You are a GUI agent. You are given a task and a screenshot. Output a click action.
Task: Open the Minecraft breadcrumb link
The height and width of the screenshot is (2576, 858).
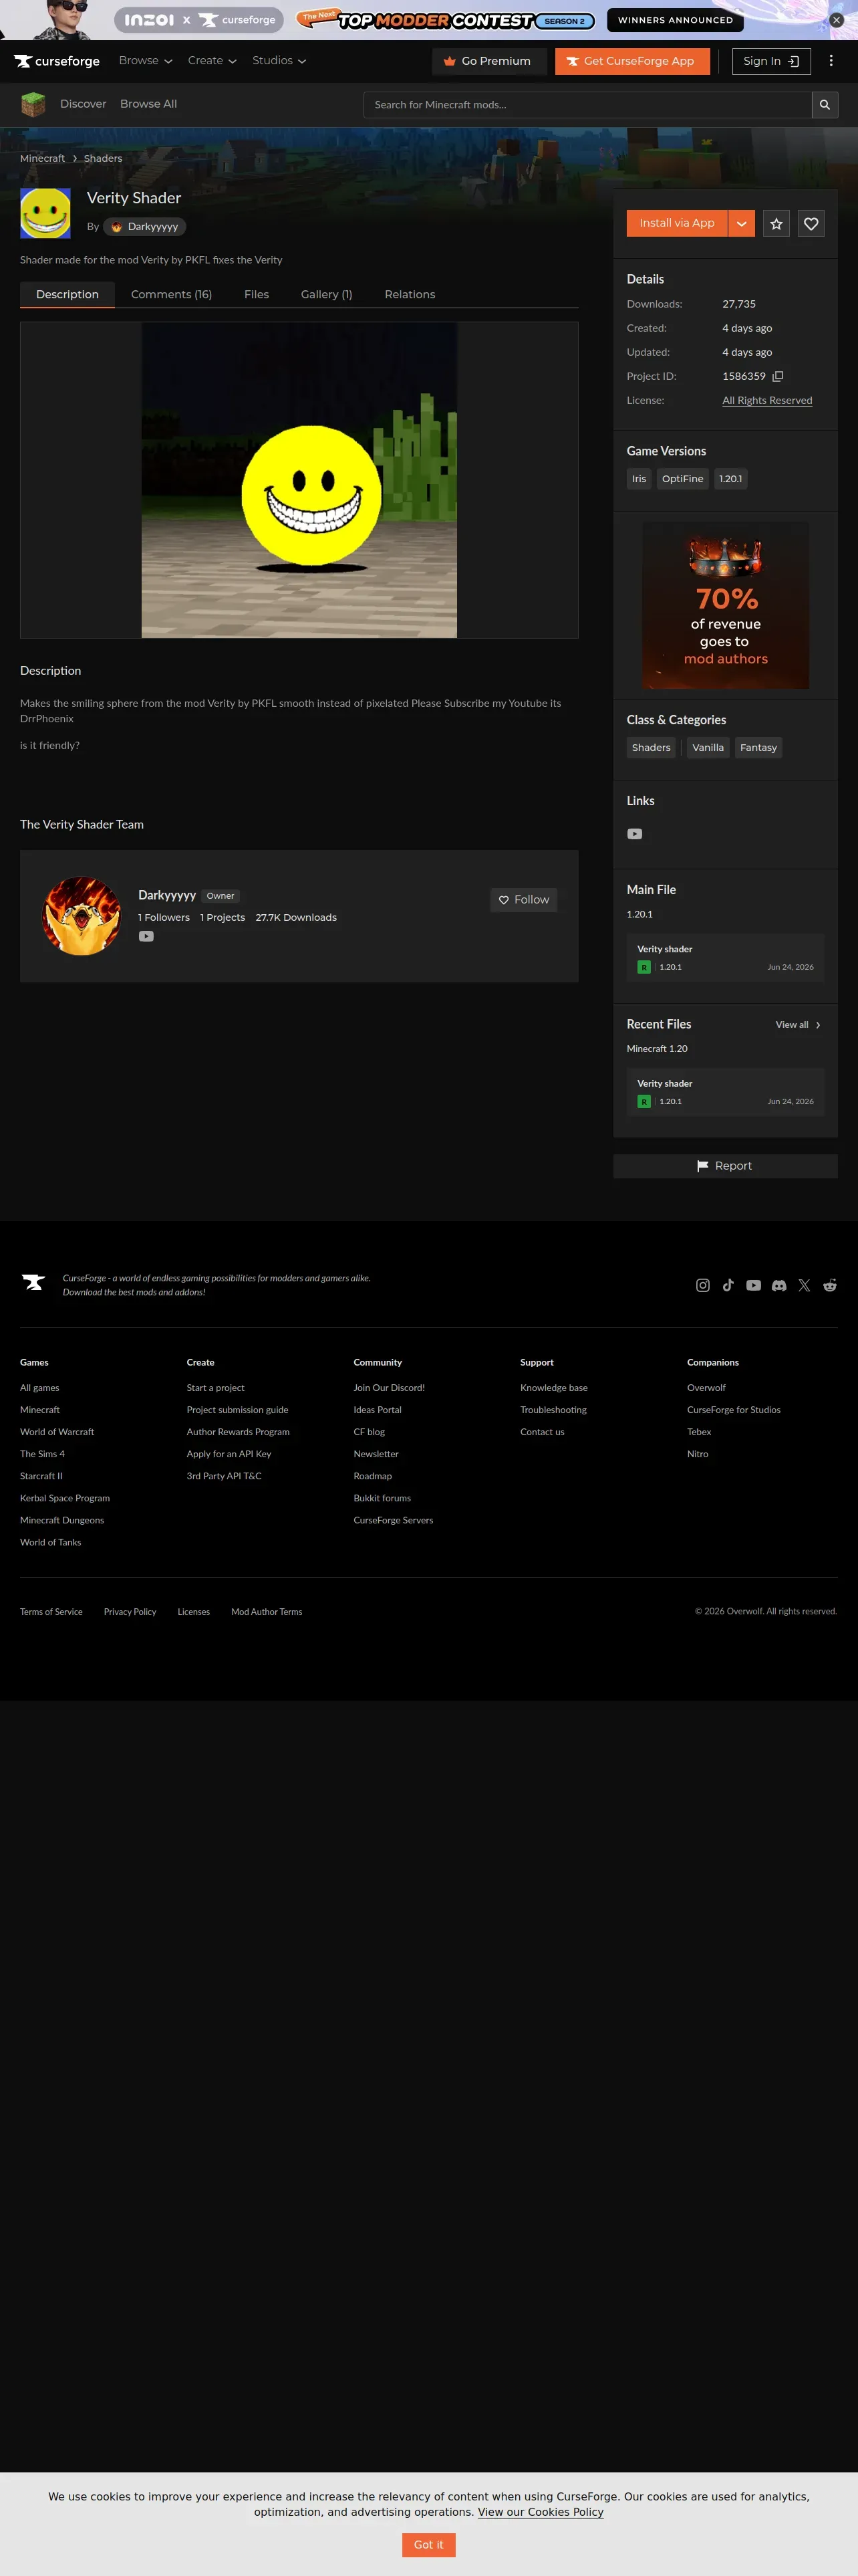pyautogui.click(x=42, y=158)
